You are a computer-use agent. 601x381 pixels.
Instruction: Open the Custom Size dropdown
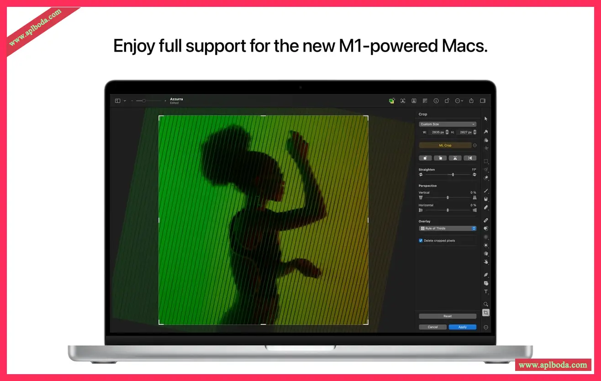[447, 124]
